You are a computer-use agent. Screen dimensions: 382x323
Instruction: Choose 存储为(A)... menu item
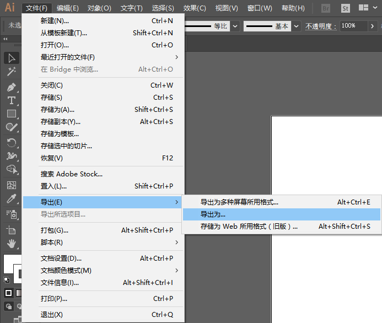[x=104, y=110]
